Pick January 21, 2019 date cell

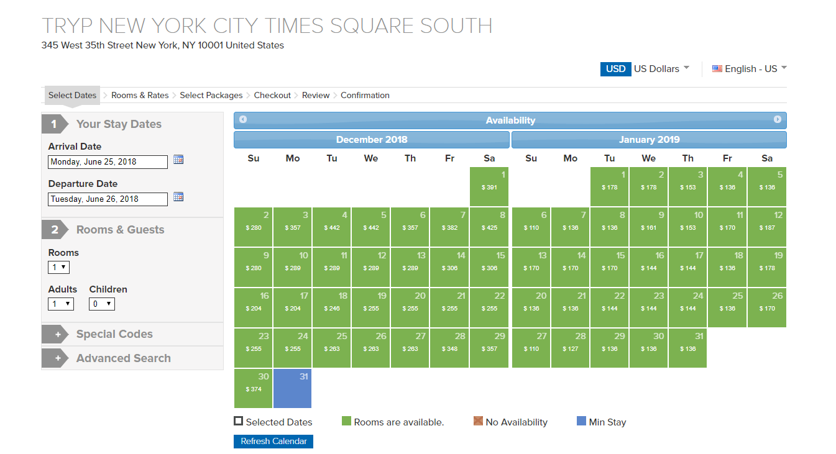click(571, 307)
